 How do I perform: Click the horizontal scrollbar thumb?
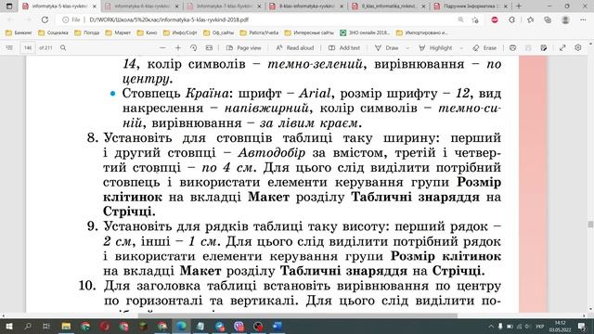pyautogui.click(x=297, y=315)
